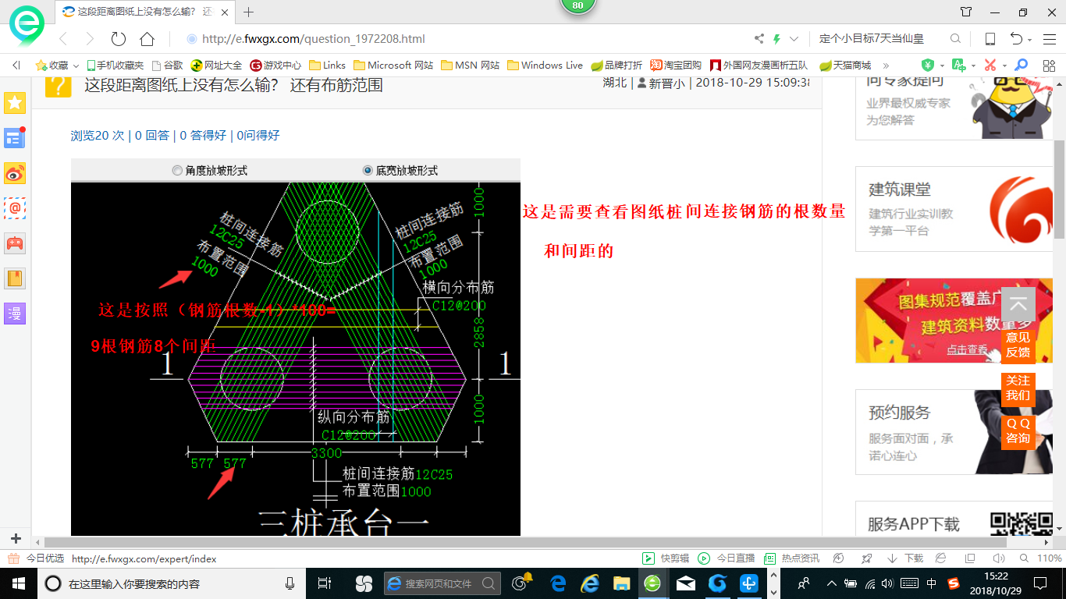Click the green lightning speed-mode icon
Screen dimensions: 1066x599
pos(776,39)
